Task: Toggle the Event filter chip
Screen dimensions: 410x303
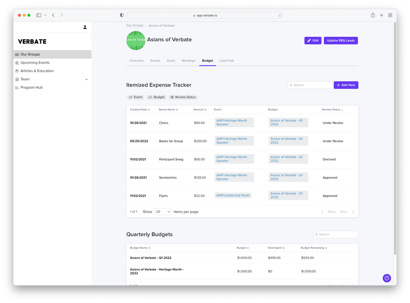Action: coord(135,97)
